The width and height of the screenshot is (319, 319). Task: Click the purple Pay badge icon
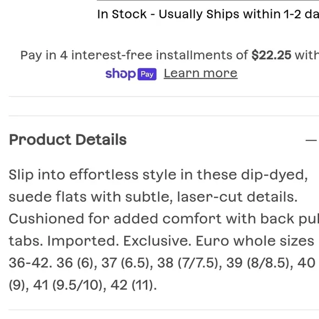point(147,74)
